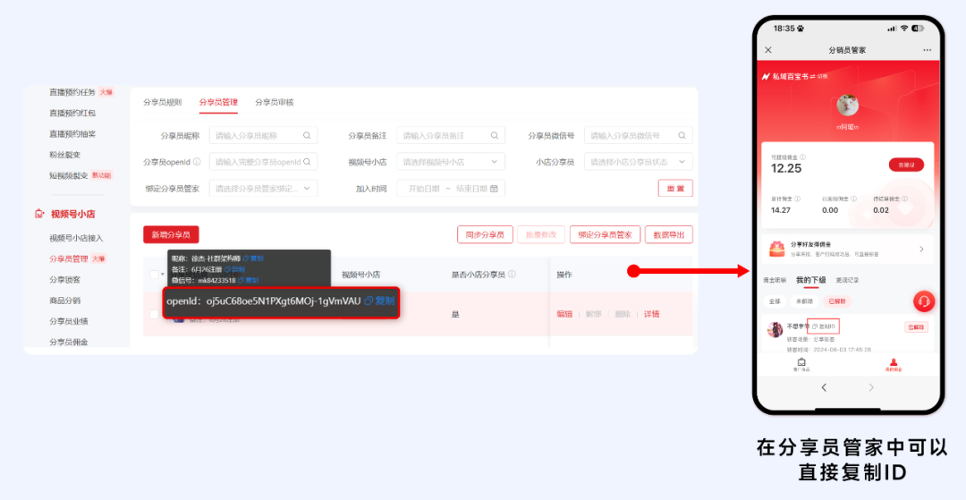Expand the 小店分享员 status dropdown
Screen dimensions: 966x500
pyautogui.click(x=638, y=162)
